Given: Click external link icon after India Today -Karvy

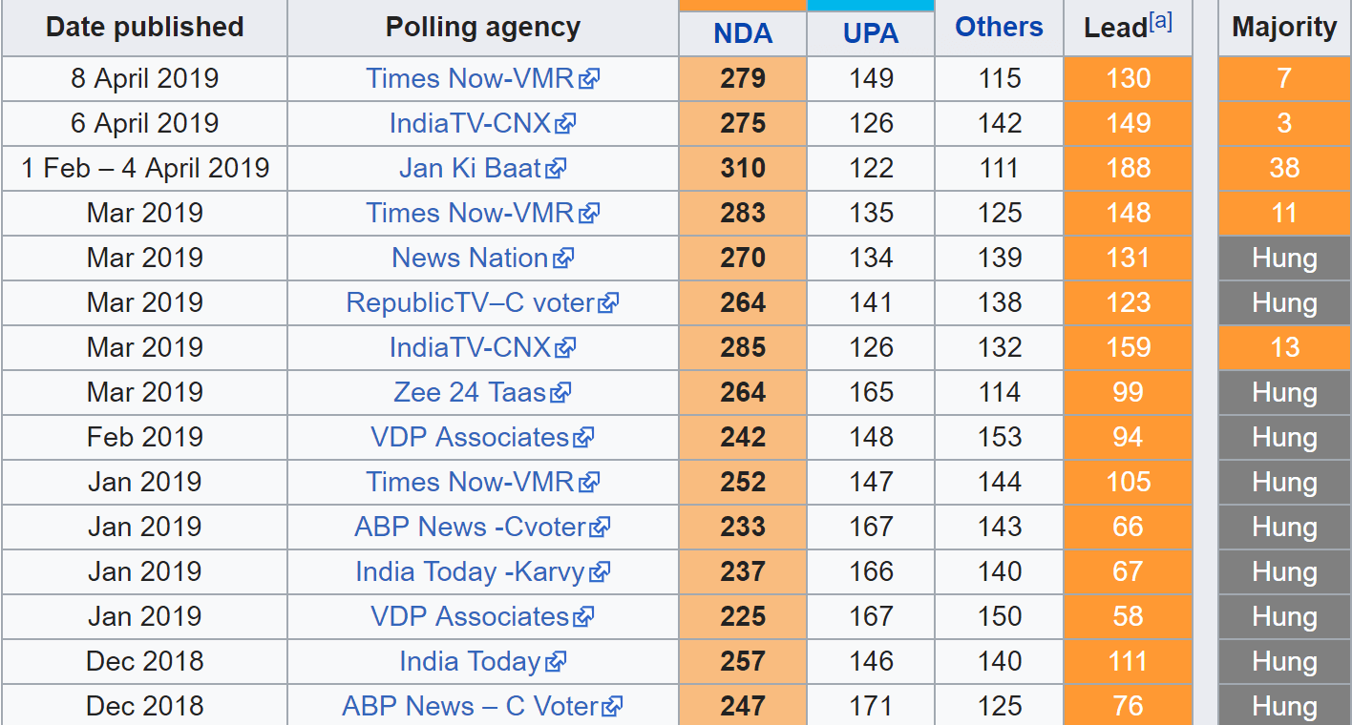Looking at the screenshot, I should (x=599, y=572).
